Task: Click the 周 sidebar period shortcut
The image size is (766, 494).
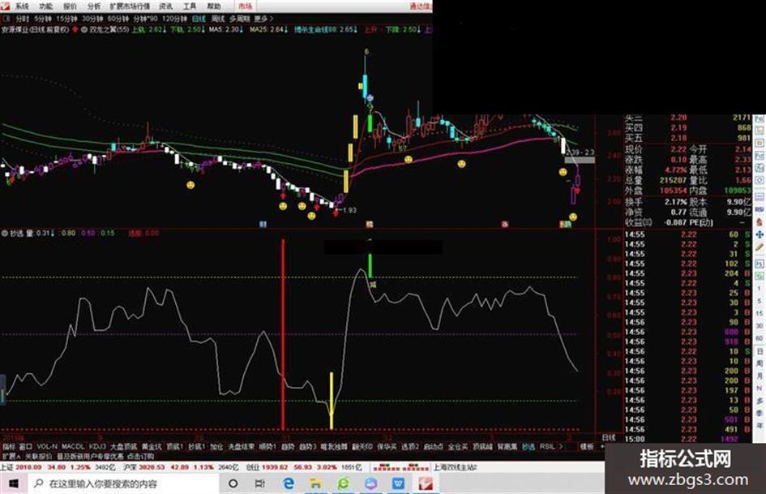Action: pos(760,363)
